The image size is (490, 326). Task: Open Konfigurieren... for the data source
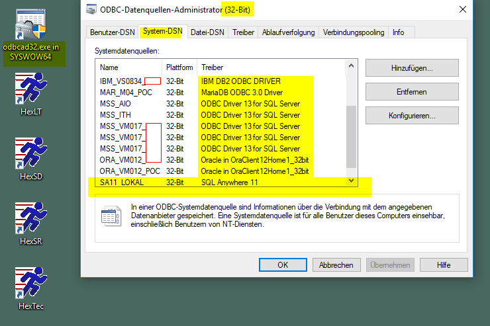click(x=412, y=116)
